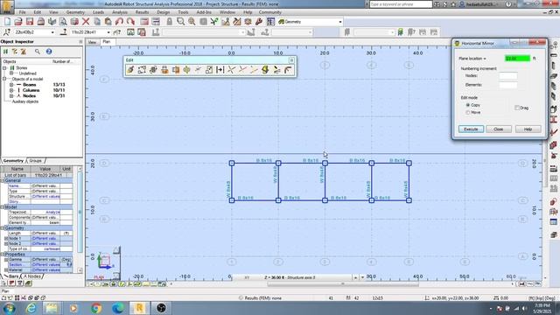Open the search icon in Object Inspector
560x315 pixels.
click(38, 52)
